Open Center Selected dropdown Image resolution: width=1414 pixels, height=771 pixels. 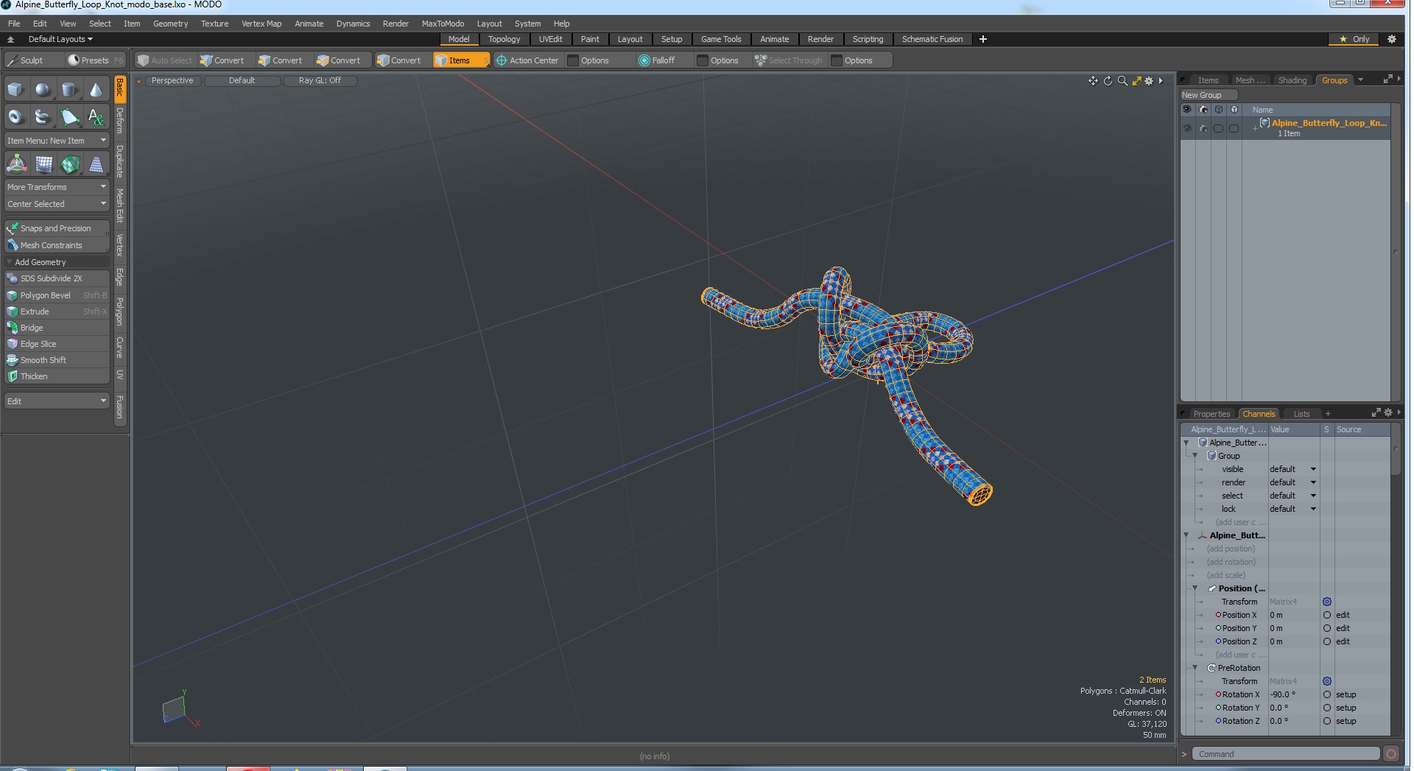(57, 204)
